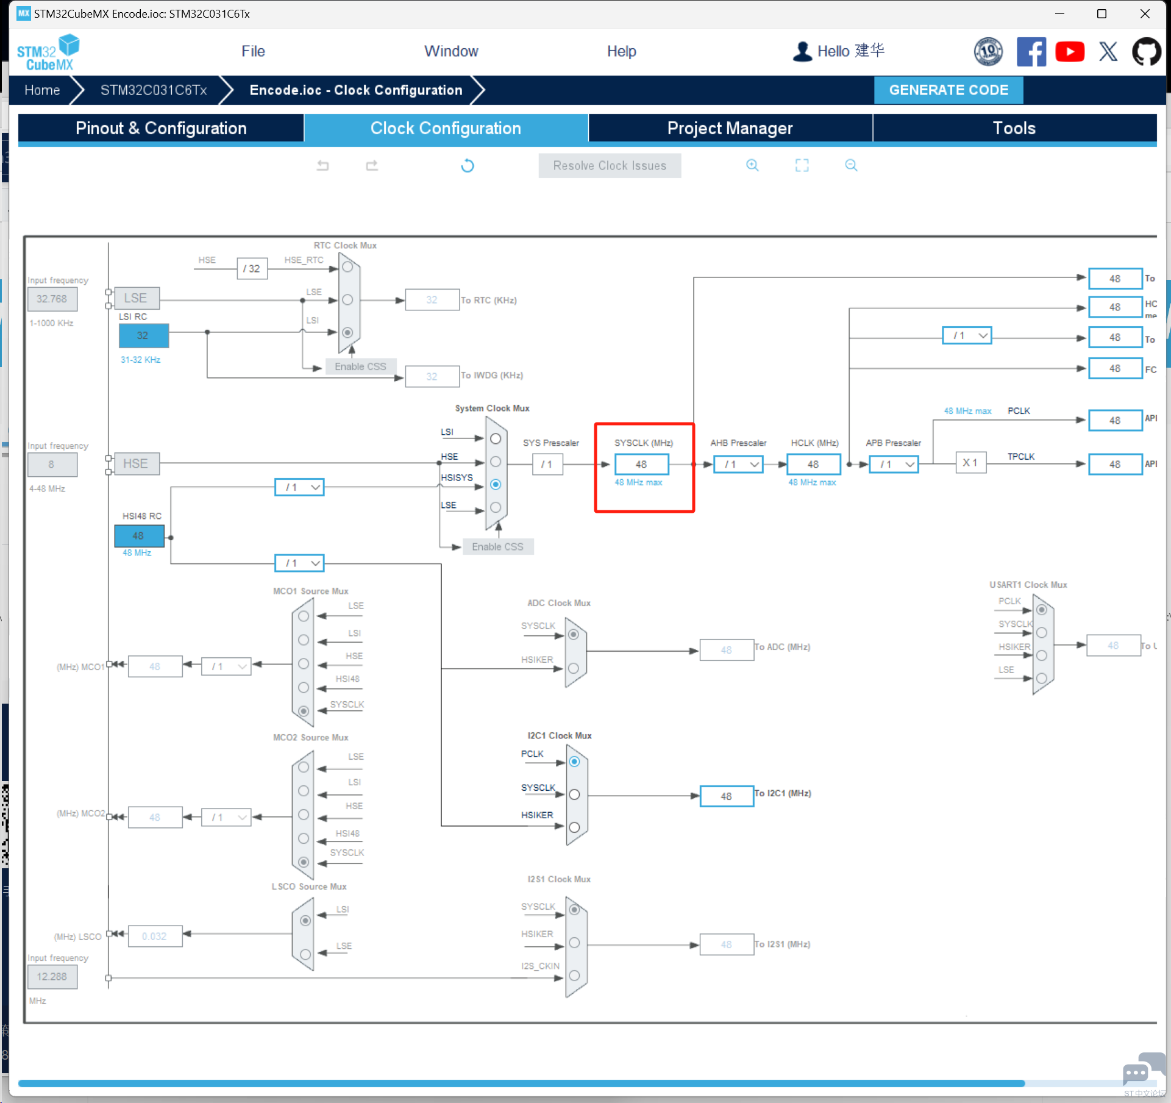Screen dimensions: 1171x1103
Task: Open the MCO2 prescaler dropdown
Action: 226,817
